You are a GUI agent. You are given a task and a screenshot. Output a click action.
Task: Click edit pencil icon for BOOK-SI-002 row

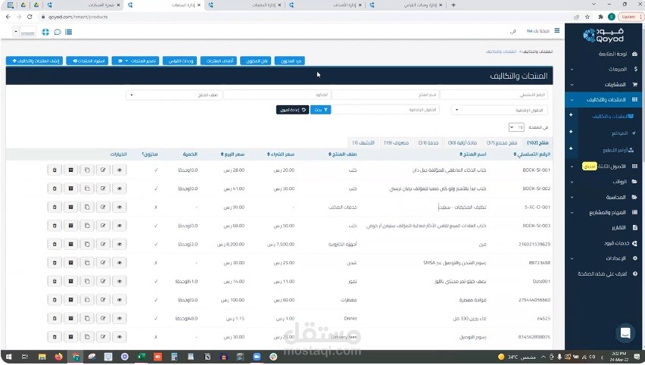coord(103,189)
